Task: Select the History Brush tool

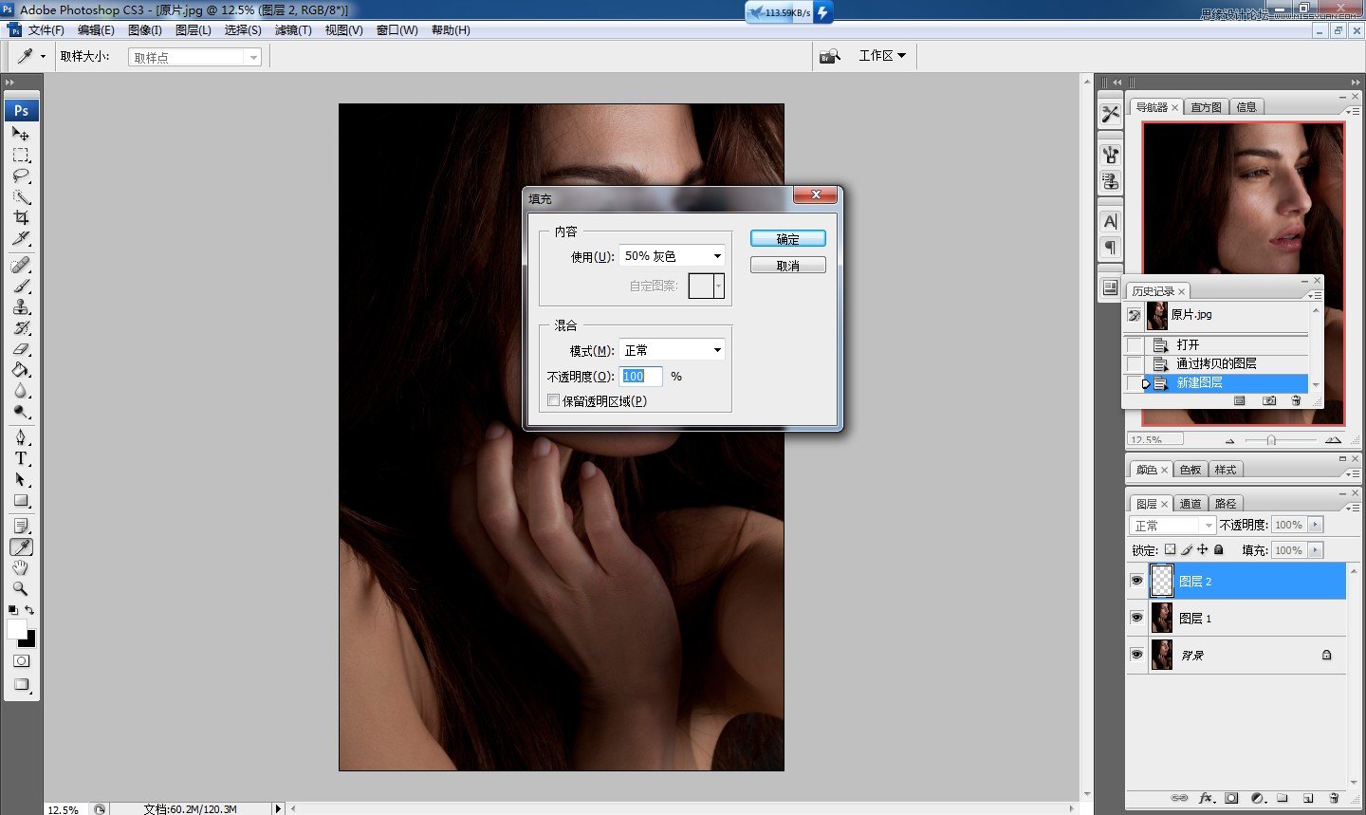Action: point(21,327)
